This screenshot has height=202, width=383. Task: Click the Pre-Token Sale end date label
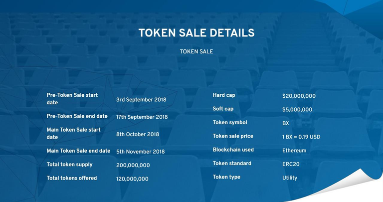(x=77, y=116)
